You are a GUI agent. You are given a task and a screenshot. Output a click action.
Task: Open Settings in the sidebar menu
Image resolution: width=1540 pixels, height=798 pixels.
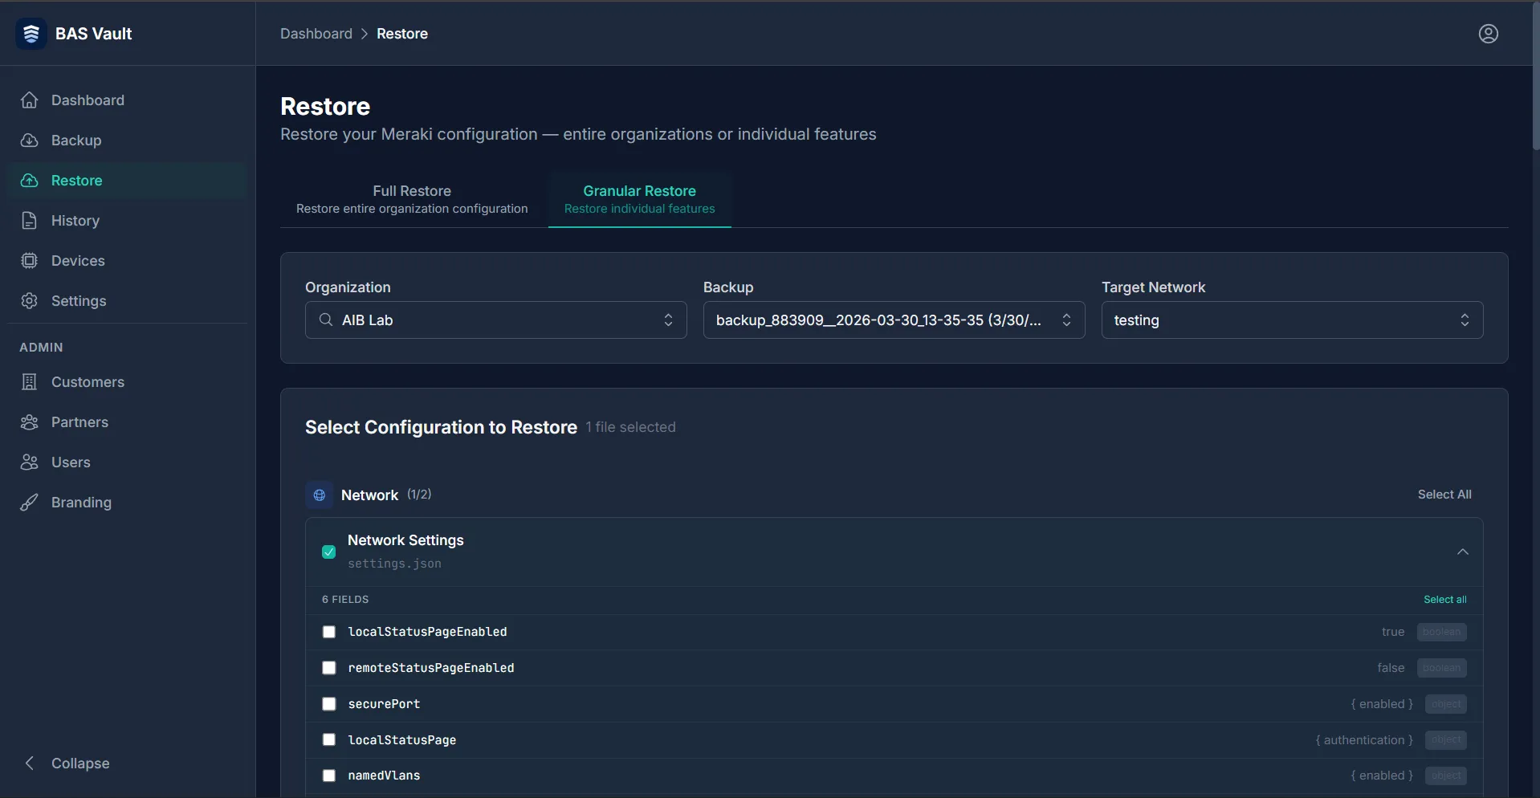coord(126,301)
